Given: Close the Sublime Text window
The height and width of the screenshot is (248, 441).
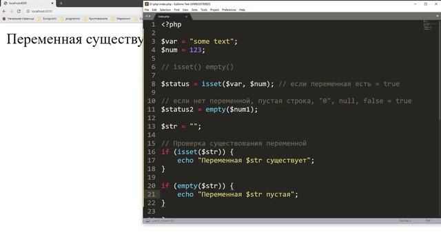Looking at the screenshot, I should click(x=436, y=4).
